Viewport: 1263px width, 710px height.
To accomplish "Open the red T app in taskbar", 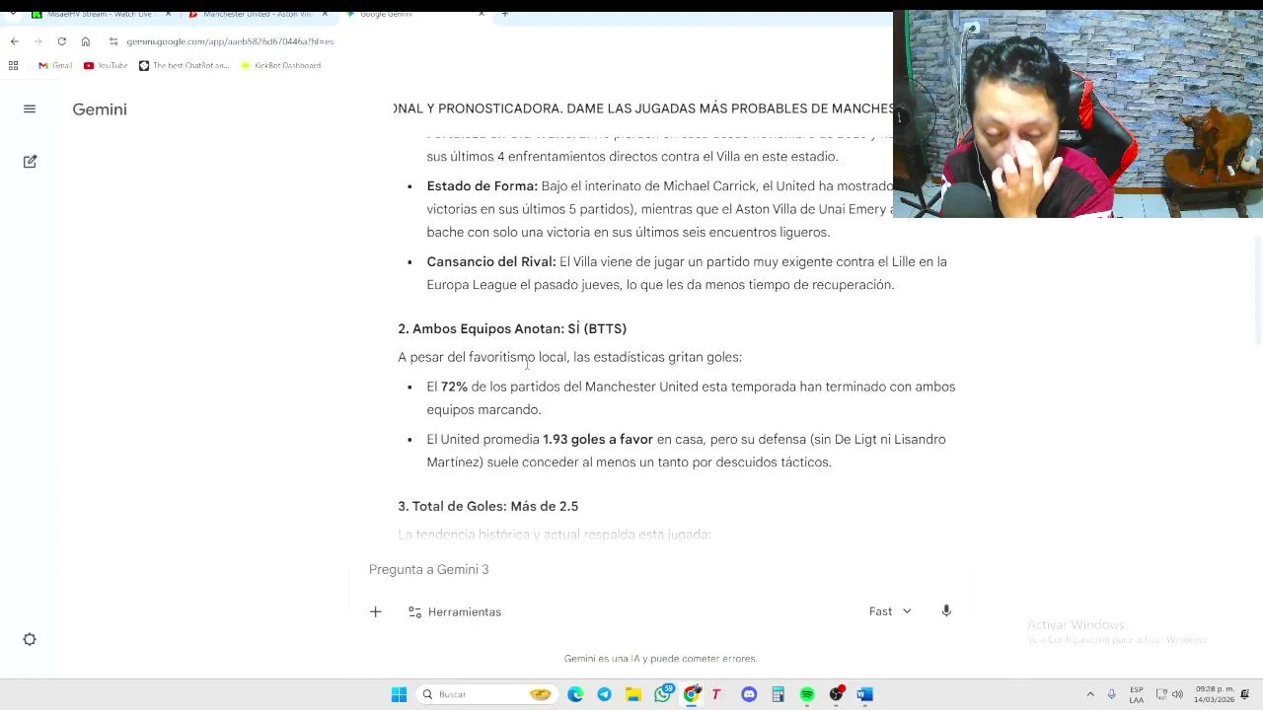I will coord(716,694).
